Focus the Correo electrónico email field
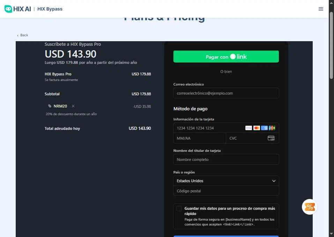The image size is (334, 237). [226, 93]
